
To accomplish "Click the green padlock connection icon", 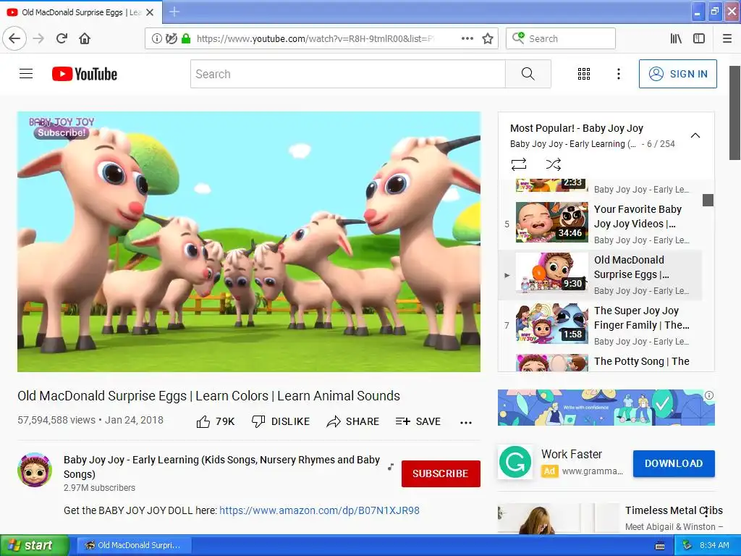I will click(x=186, y=38).
